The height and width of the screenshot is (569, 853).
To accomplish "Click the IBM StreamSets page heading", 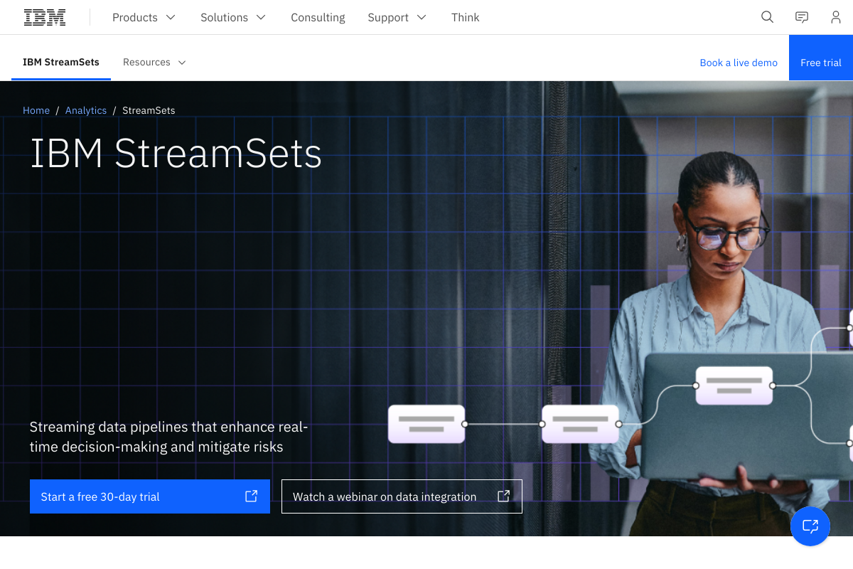I will (176, 153).
